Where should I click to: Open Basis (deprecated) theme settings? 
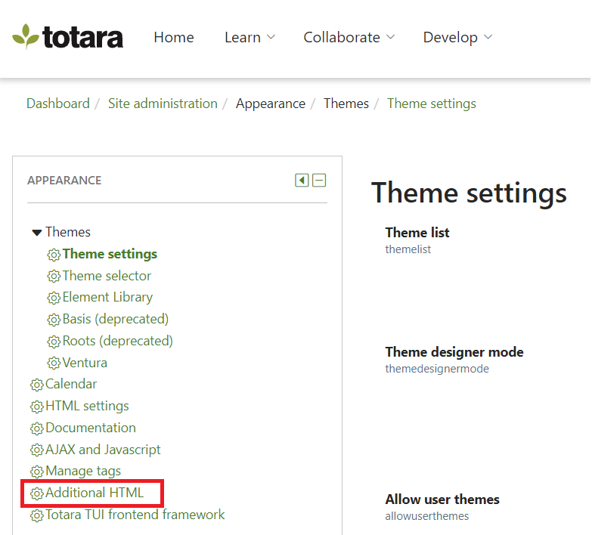tap(116, 319)
